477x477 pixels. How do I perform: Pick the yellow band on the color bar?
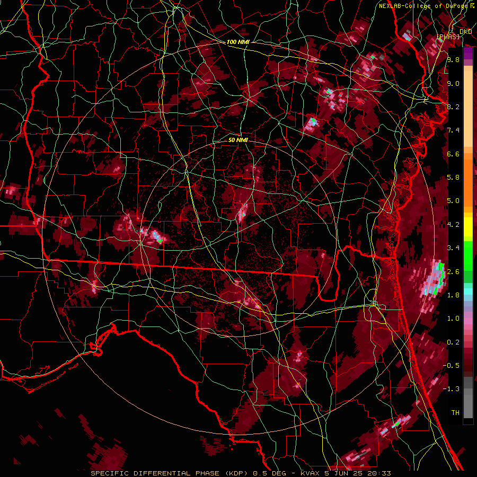coord(468,227)
